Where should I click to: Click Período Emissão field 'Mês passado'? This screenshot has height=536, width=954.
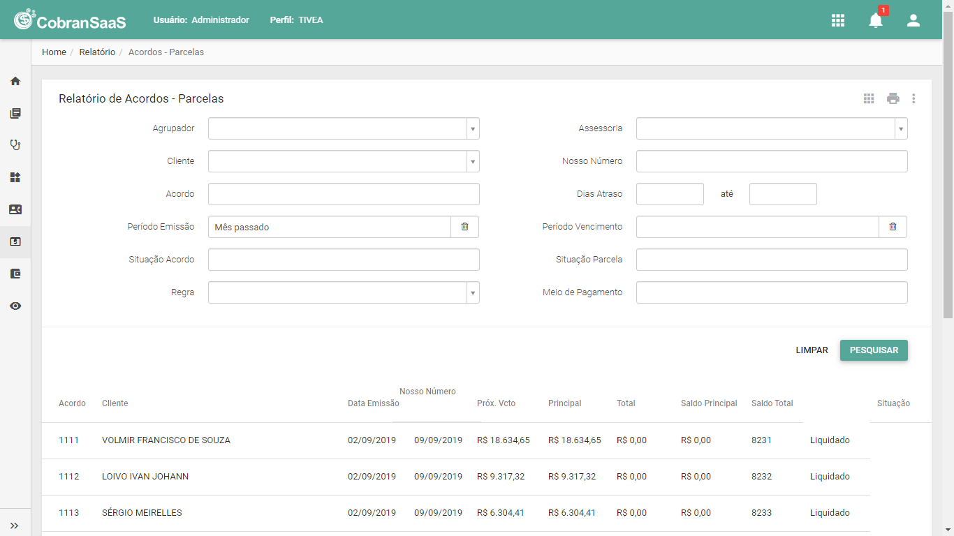(x=330, y=227)
